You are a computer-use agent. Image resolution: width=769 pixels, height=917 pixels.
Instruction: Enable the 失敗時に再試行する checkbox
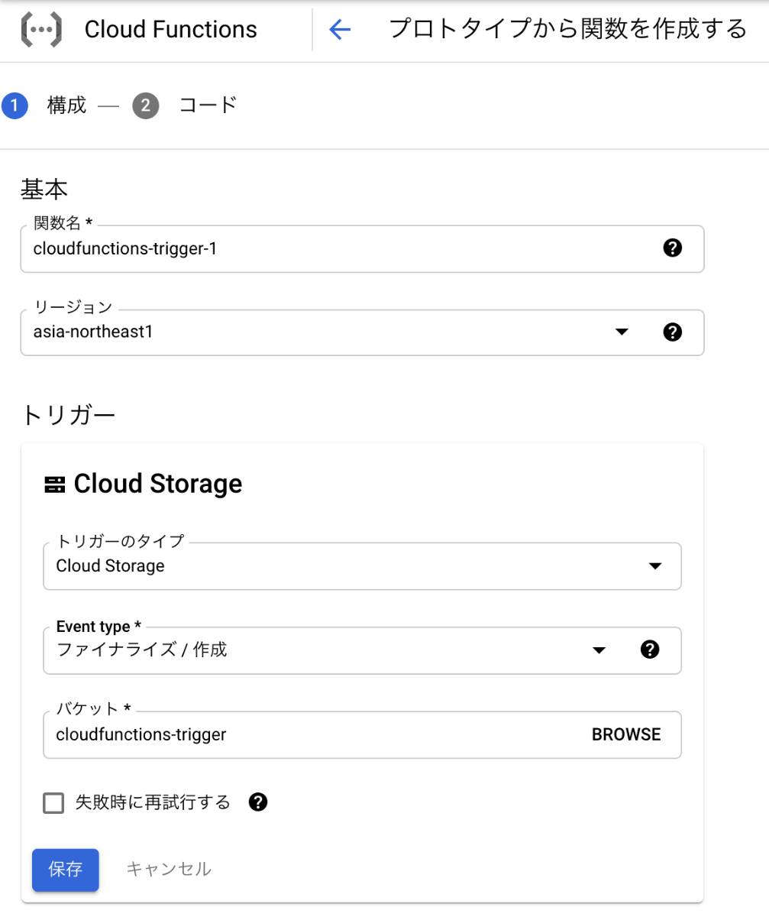[x=53, y=802]
